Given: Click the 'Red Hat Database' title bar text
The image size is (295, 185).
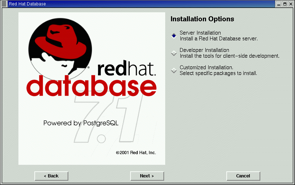Looking at the screenshot, I should tap(27, 4).
